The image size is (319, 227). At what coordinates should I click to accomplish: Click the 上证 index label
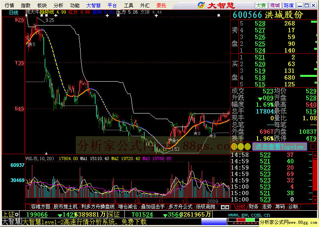tap(8, 215)
